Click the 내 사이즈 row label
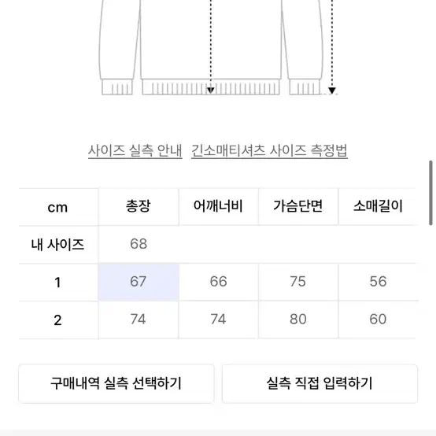This screenshot has width=436, height=436. pos(57,245)
